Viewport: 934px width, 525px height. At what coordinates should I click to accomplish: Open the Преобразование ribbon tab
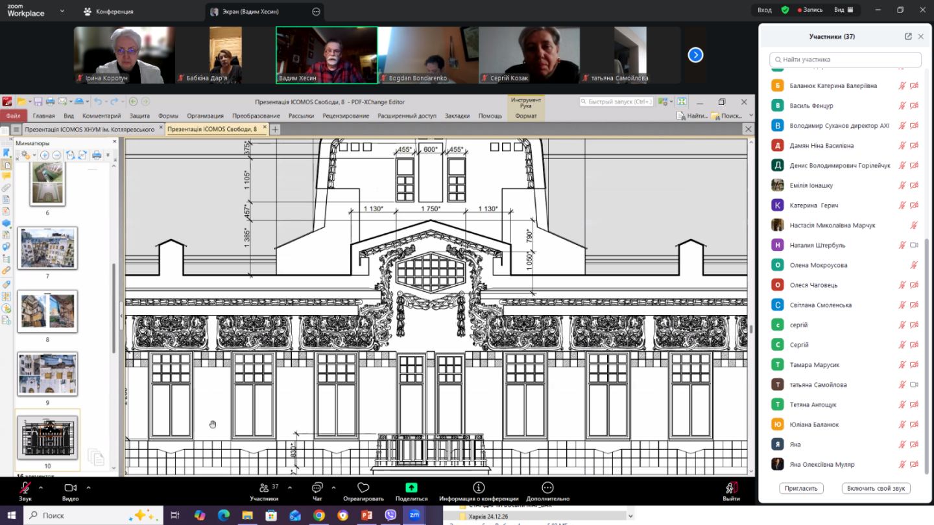tap(256, 116)
